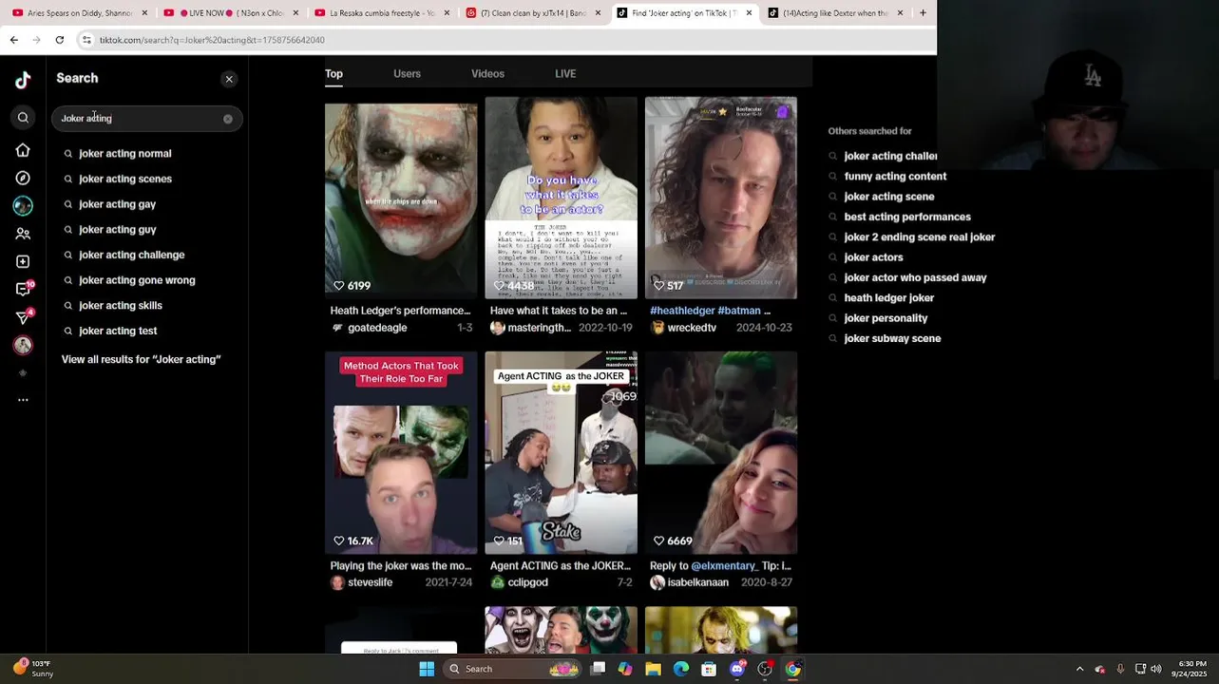Switch to the Users tab
This screenshot has width=1219, height=684.
click(407, 73)
